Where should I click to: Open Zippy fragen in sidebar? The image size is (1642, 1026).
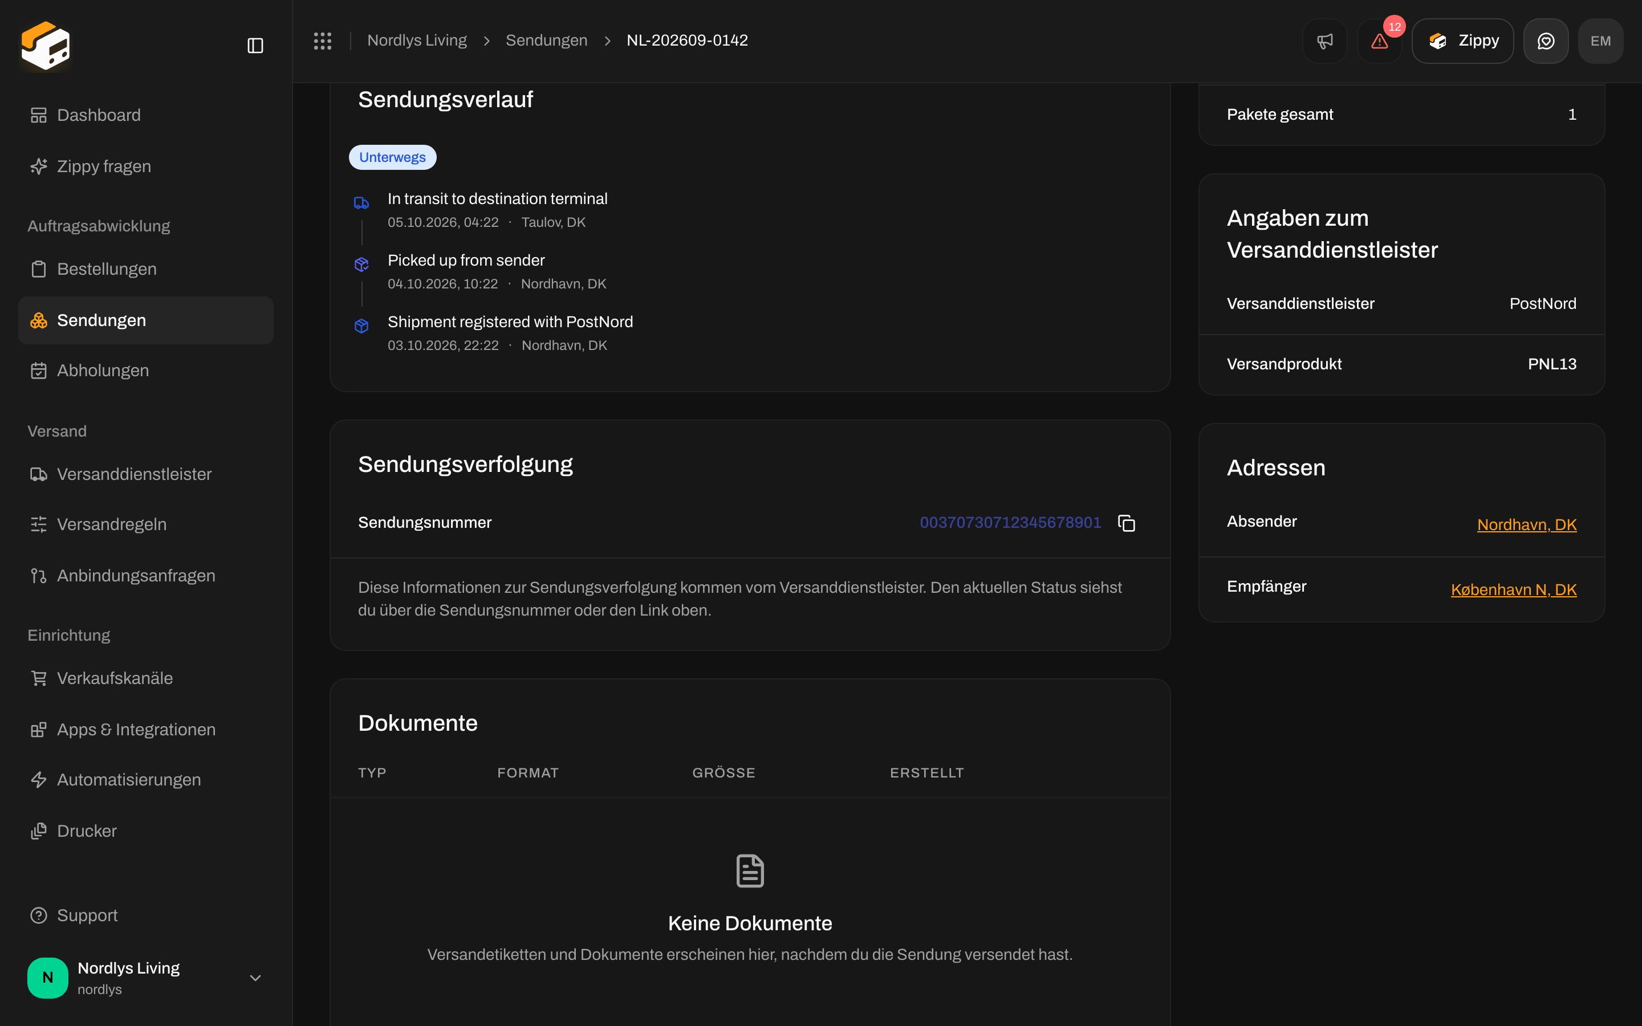point(146,166)
